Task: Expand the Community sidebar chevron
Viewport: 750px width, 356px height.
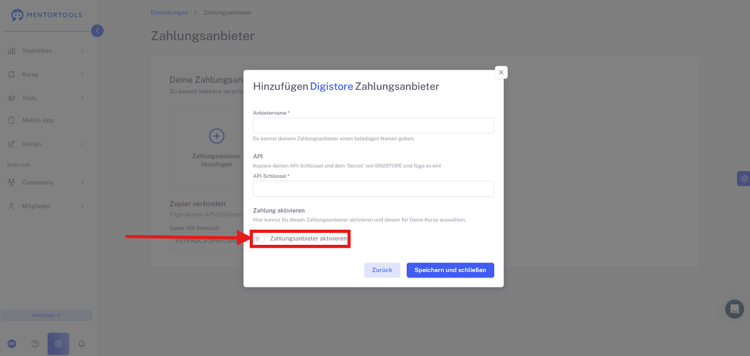Action: click(82, 183)
